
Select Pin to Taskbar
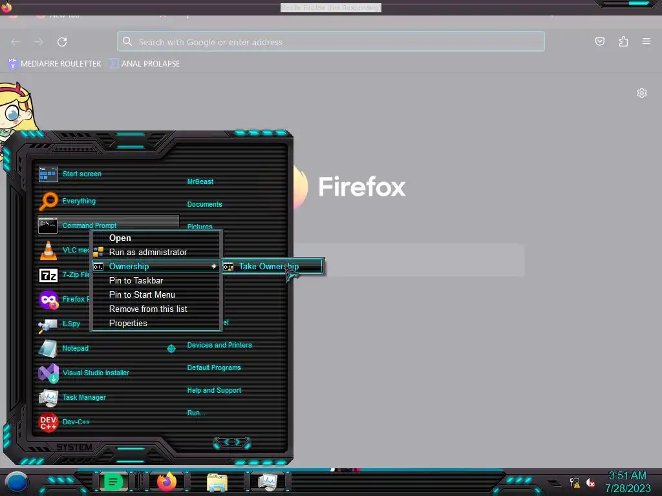(x=136, y=280)
